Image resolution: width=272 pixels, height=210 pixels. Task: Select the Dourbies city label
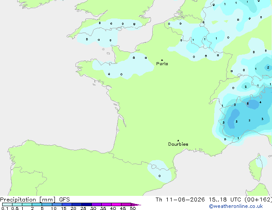(178, 144)
